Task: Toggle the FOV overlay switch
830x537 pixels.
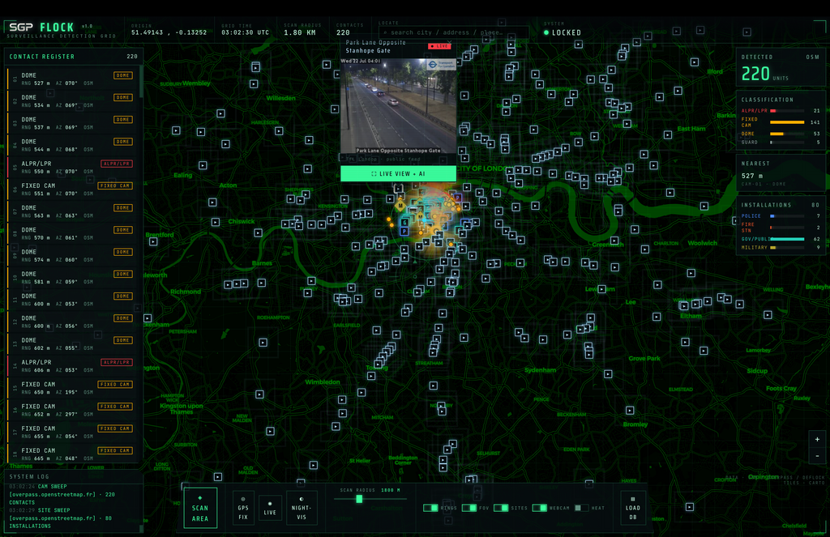Action: point(469,508)
